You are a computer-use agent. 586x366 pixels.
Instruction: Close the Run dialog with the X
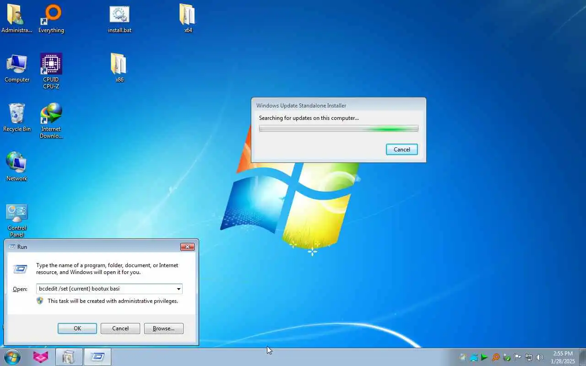click(187, 247)
